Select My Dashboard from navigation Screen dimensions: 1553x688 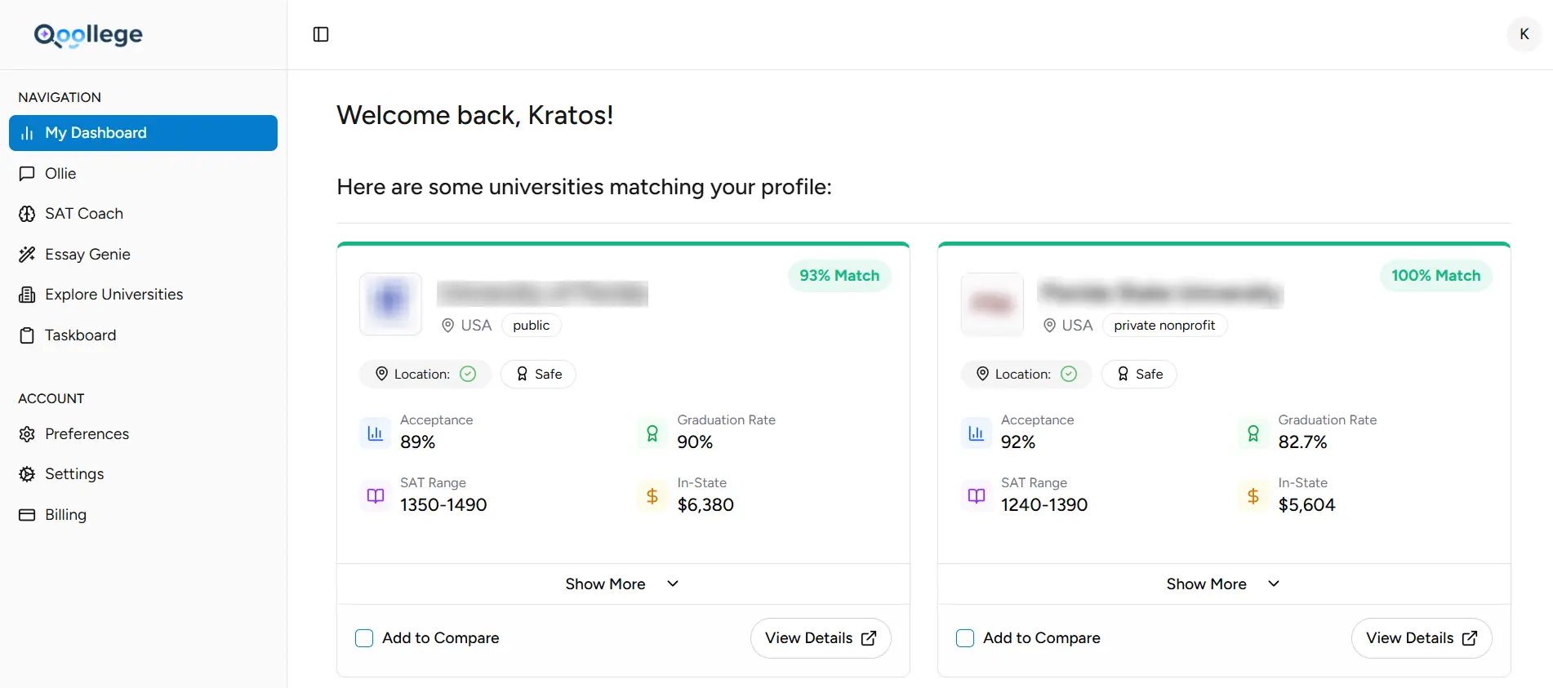(x=96, y=132)
